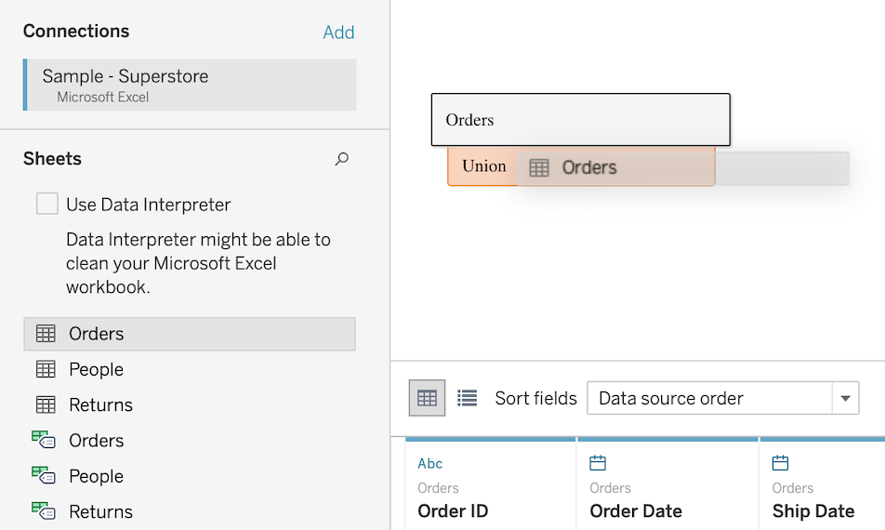Switch to metadata list view icon
The image size is (885, 530).
tap(468, 398)
